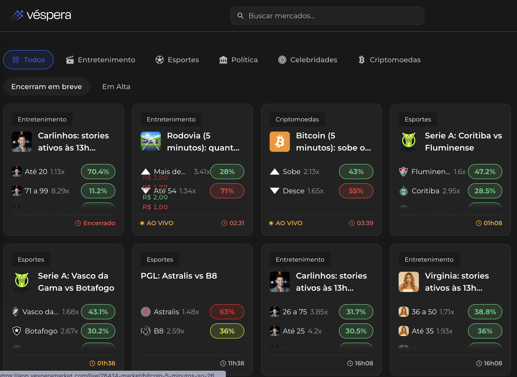Switch to the Todos tab
This screenshot has height=377, width=517.
pos(28,60)
